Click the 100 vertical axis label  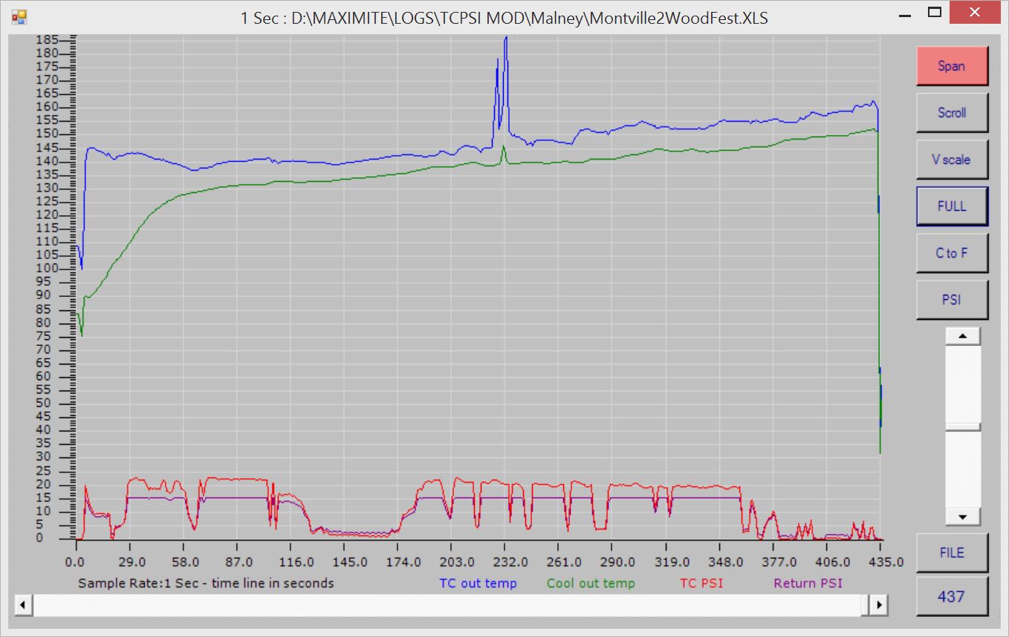(x=46, y=269)
